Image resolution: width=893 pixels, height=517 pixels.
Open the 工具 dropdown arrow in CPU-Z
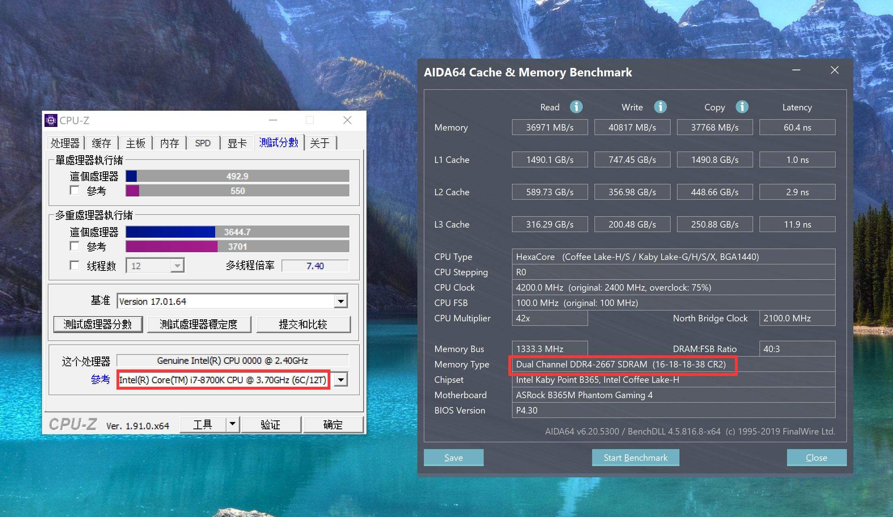click(x=233, y=424)
